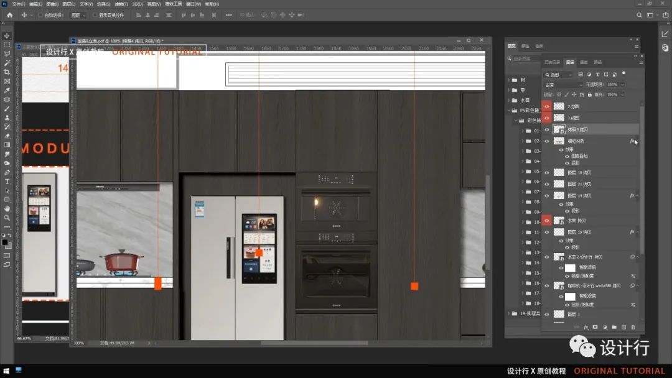Select the Zoom tool in the toolbar
672x378 pixels.
click(7, 218)
